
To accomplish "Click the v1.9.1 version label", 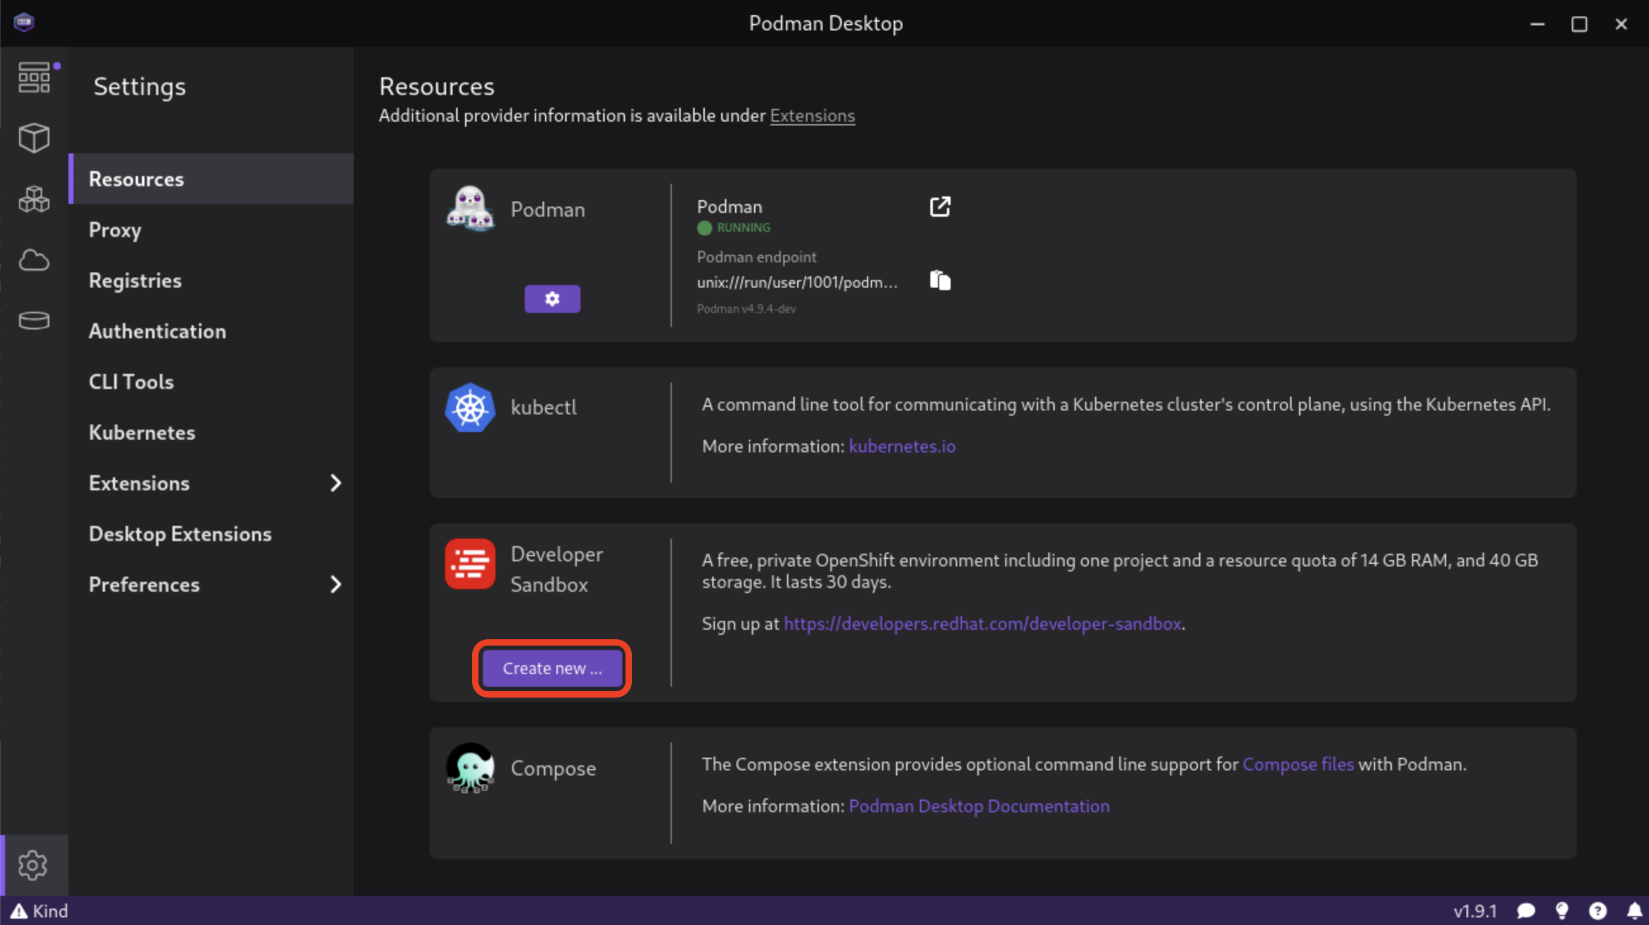I will [x=1475, y=911].
